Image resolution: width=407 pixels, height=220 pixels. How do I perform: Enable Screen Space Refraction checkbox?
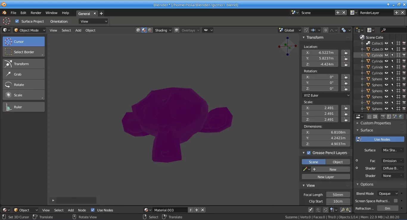click(396, 201)
